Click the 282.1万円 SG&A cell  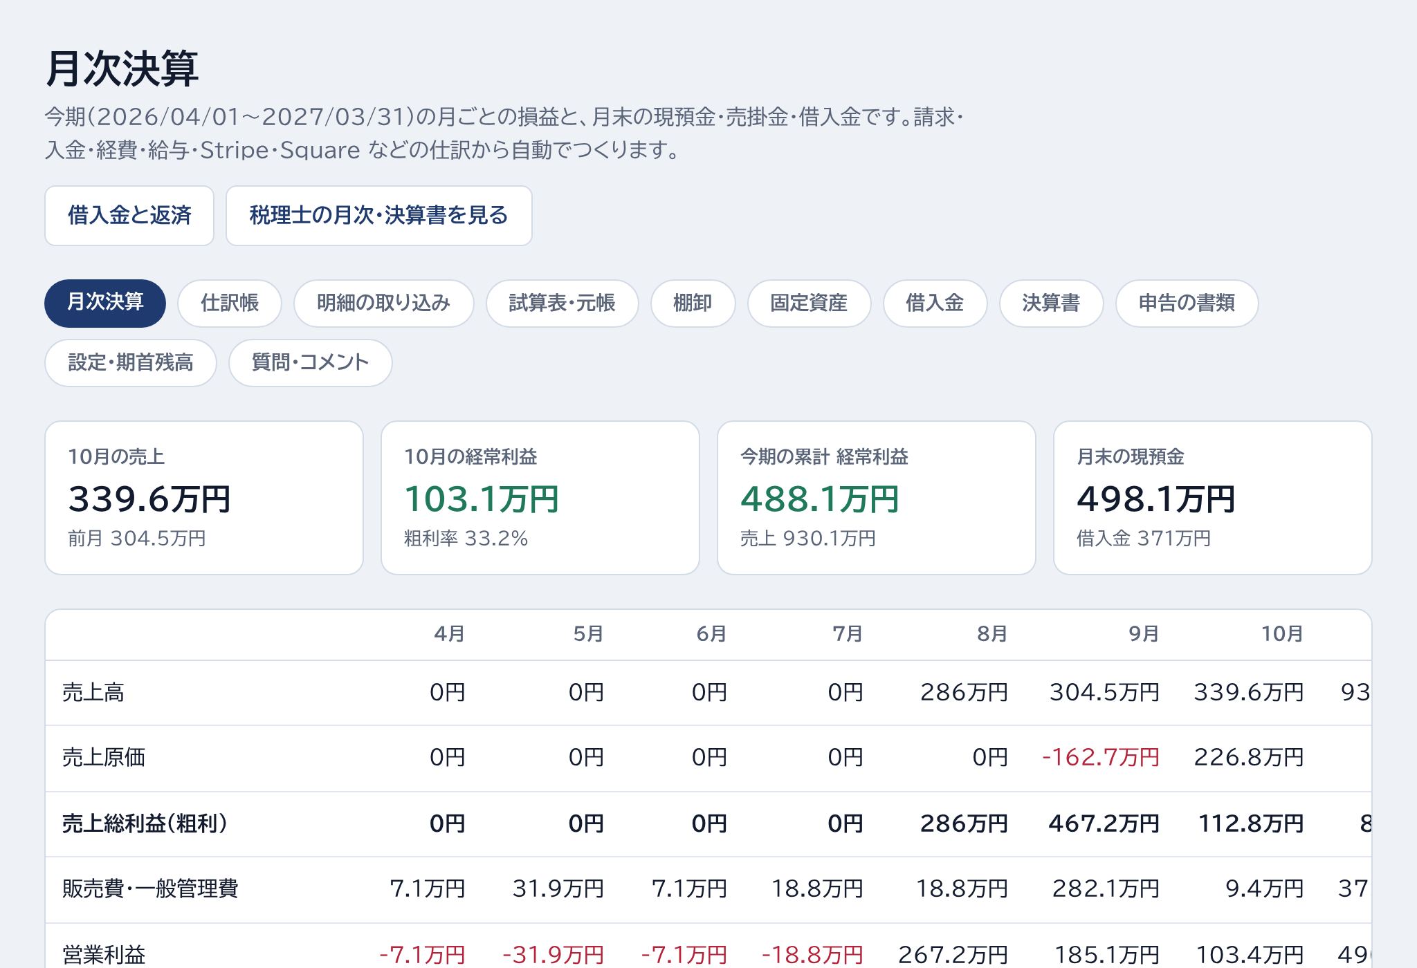click(x=1106, y=889)
